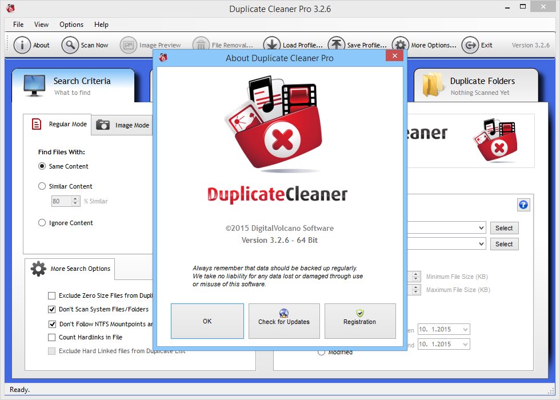Click the lower Select button
Image resolution: width=560 pixels, height=400 pixels.
tap(504, 244)
